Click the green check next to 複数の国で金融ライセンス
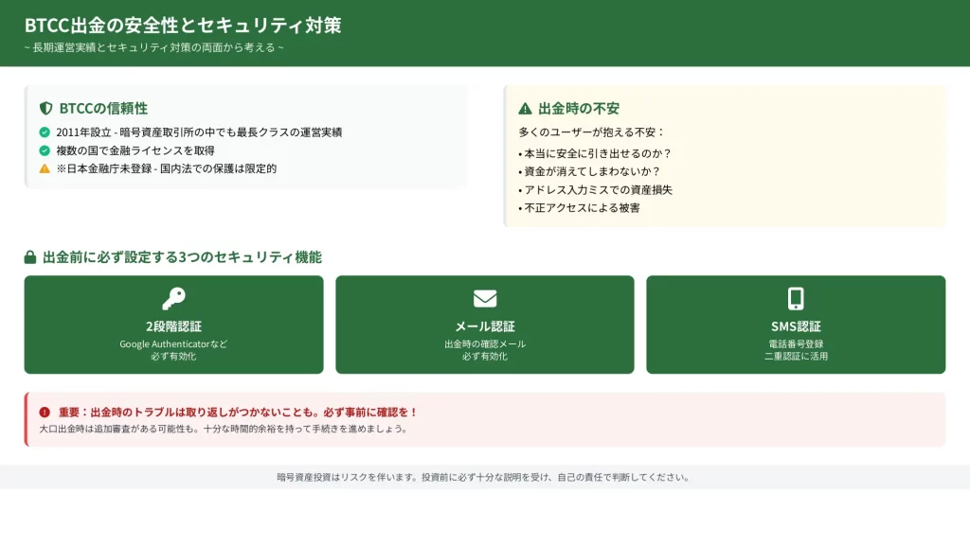Screen dimensions: 970x545 tap(45, 150)
